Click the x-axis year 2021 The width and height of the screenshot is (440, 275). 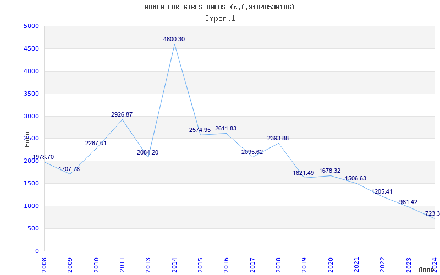point(356,265)
